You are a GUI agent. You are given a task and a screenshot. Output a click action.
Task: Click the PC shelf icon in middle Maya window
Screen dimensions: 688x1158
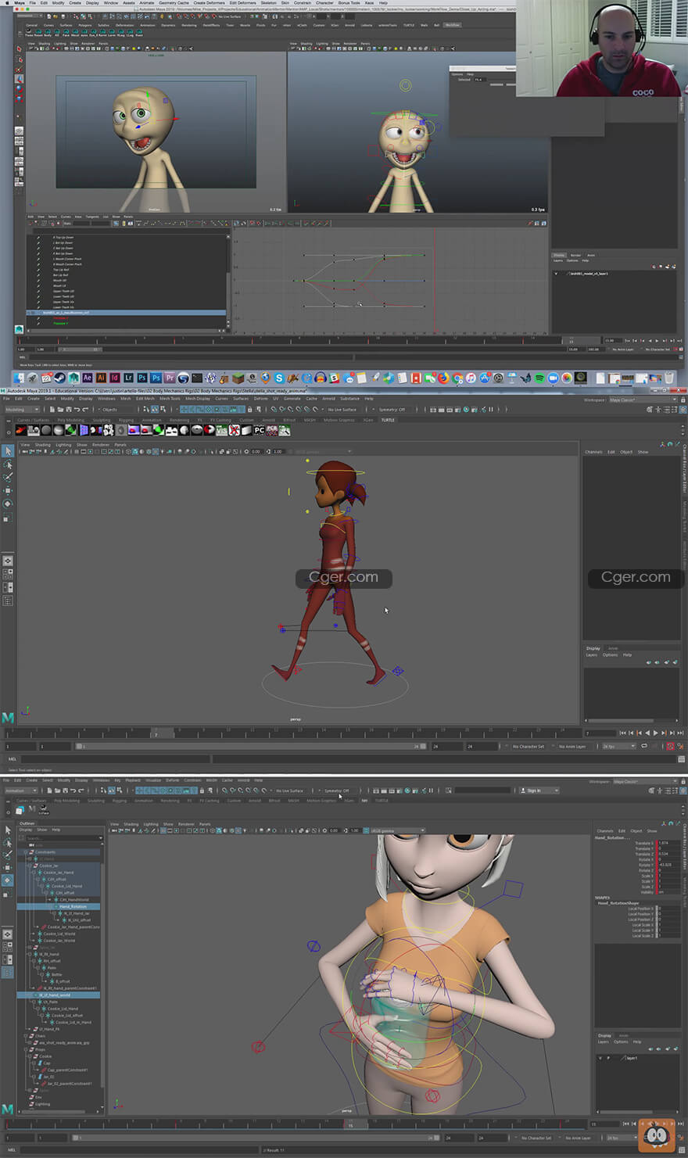[x=259, y=430]
